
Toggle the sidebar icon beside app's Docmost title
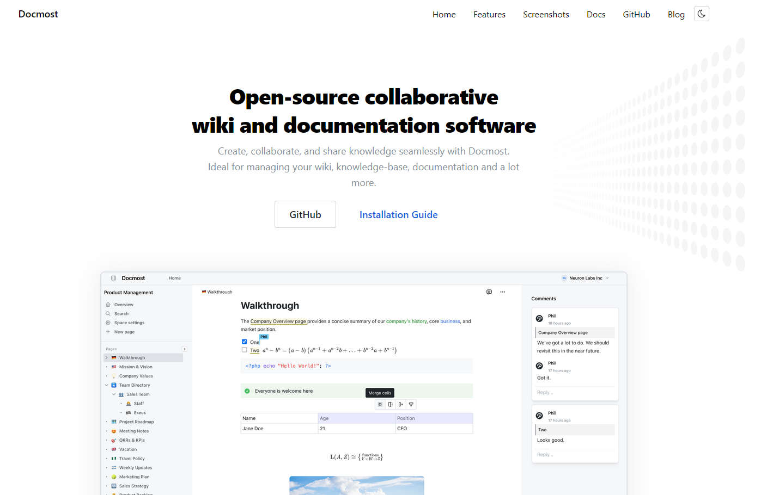click(113, 278)
